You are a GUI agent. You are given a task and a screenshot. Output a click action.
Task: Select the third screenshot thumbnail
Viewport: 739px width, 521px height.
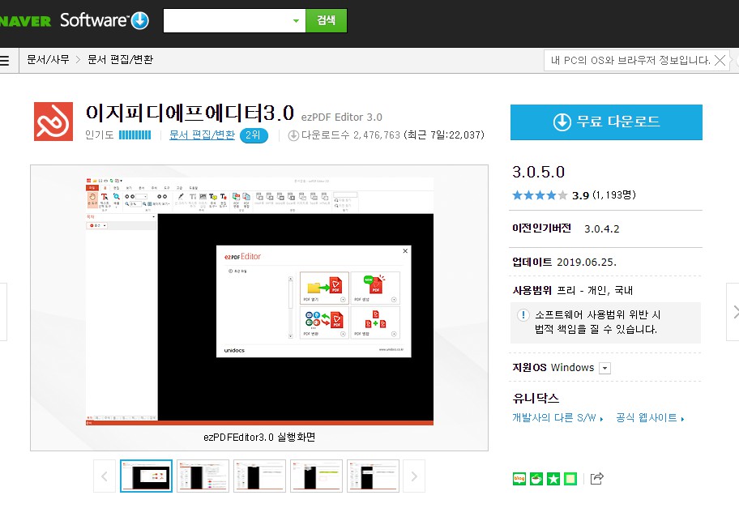point(259,476)
